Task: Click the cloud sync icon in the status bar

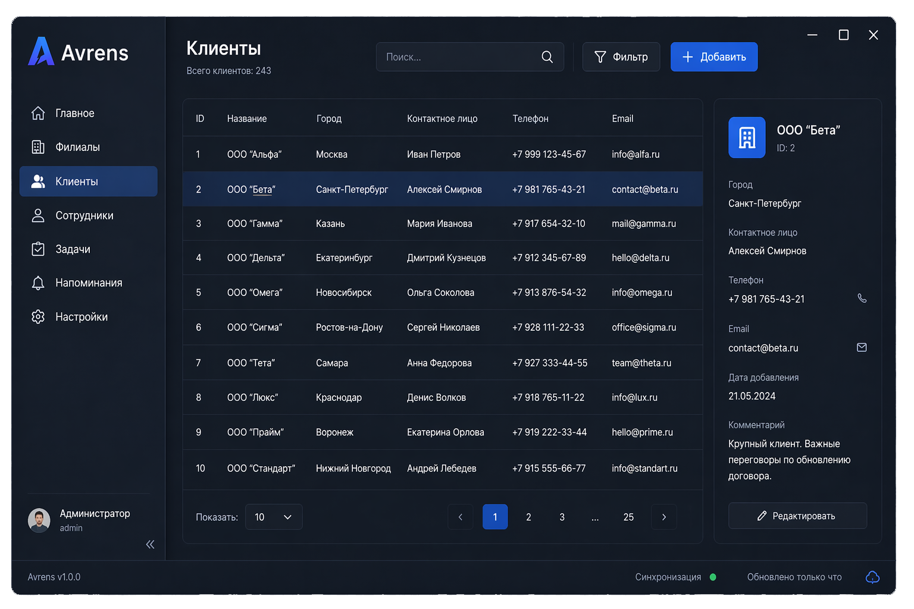Action: click(x=872, y=577)
